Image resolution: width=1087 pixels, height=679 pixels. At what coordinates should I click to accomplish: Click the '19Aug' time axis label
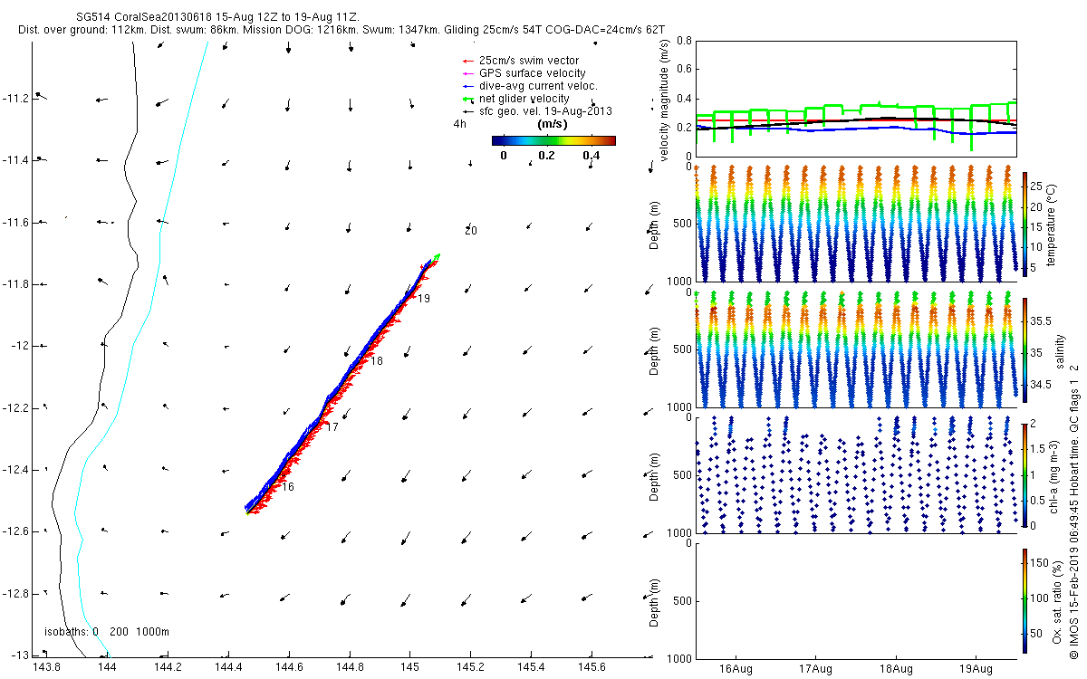976,670
